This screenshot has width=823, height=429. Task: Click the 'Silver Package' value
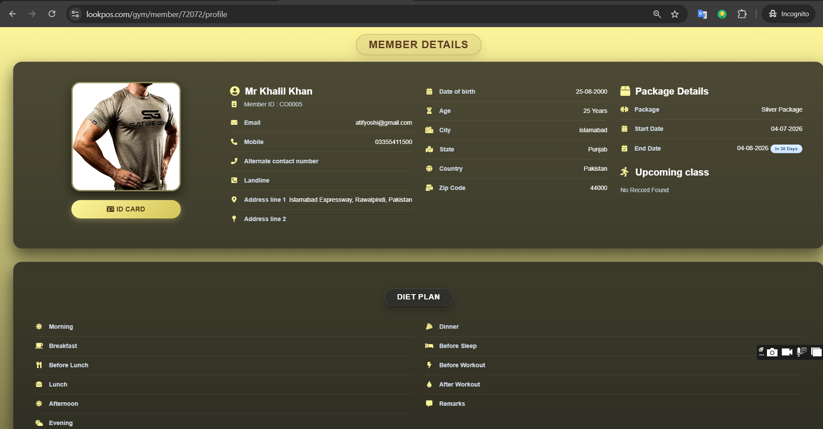(782, 109)
